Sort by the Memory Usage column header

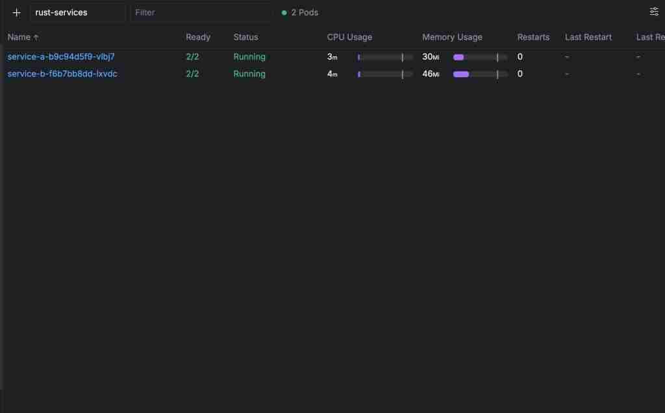tap(452, 37)
